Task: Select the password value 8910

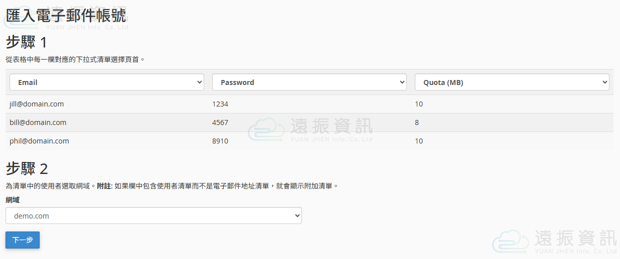Action: coord(220,141)
